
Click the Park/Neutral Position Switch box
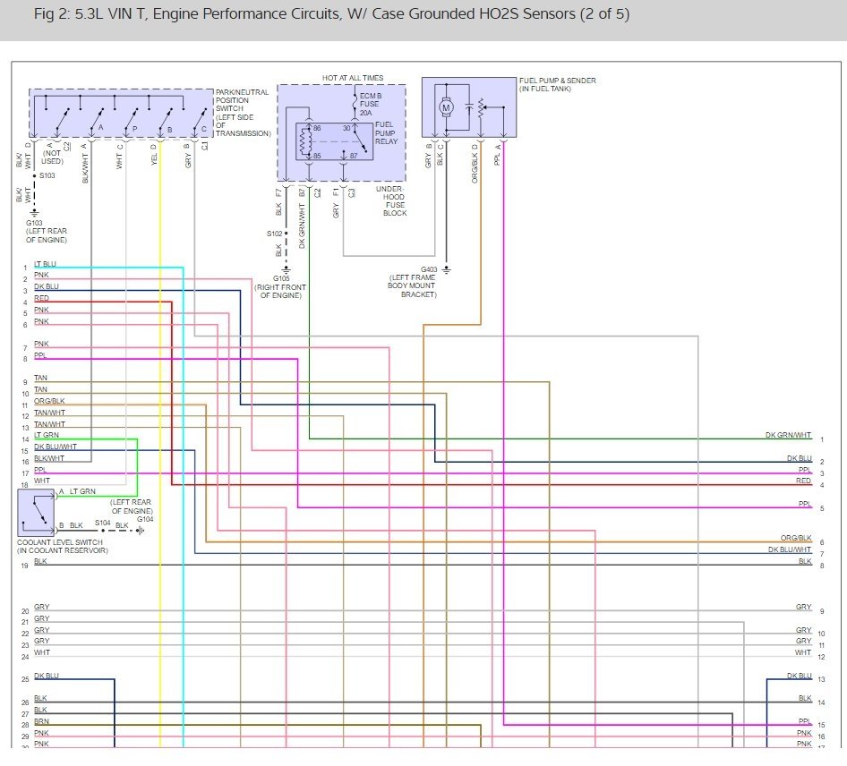pyautogui.click(x=119, y=115)
